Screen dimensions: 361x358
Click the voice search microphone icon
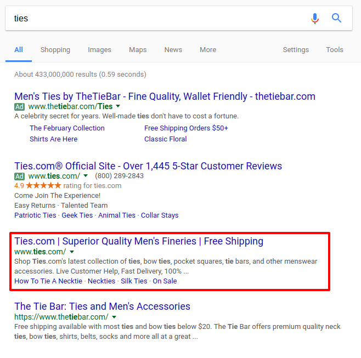point(315,19)
